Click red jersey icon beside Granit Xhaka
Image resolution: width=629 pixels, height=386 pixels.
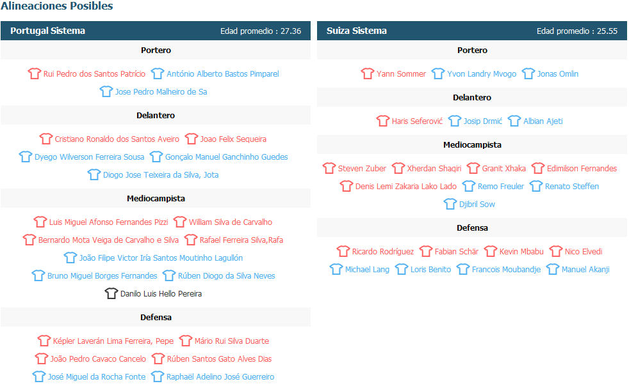[473, 168]
